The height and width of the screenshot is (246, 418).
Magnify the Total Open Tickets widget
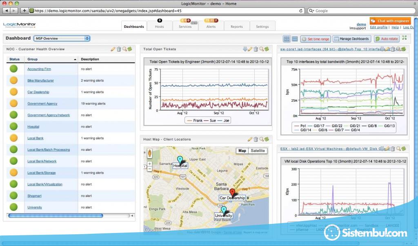tap(262, 49)
